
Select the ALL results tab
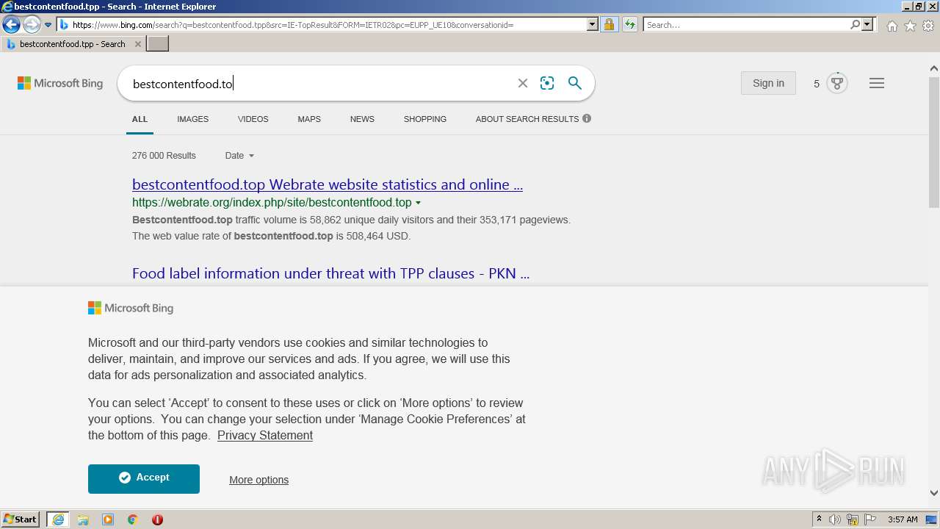pos(140,119)
